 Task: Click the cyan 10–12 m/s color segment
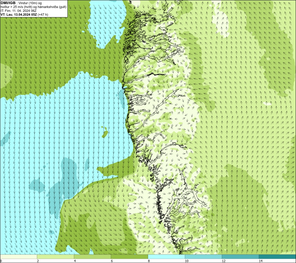tap(204, 256)
